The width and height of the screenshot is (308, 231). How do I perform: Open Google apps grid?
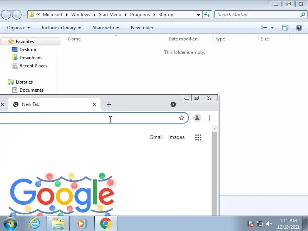point(198,137)
